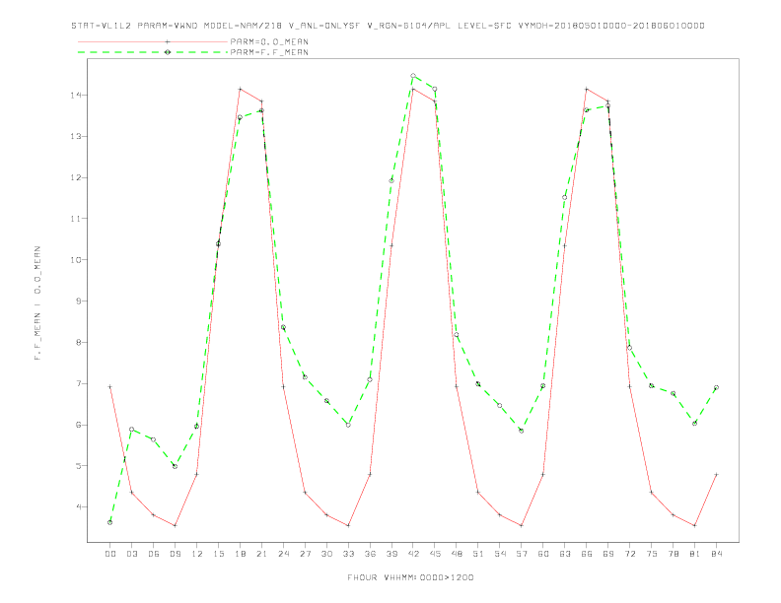781x603 pixels.
Task: Click x-axis tick label 30
Action: pos(326,554)
